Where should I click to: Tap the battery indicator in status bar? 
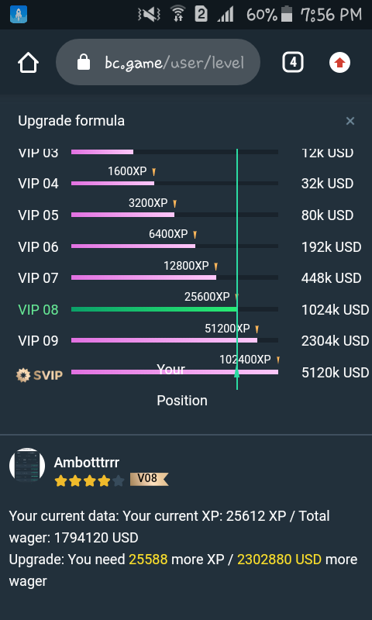(x=287, y=15)
